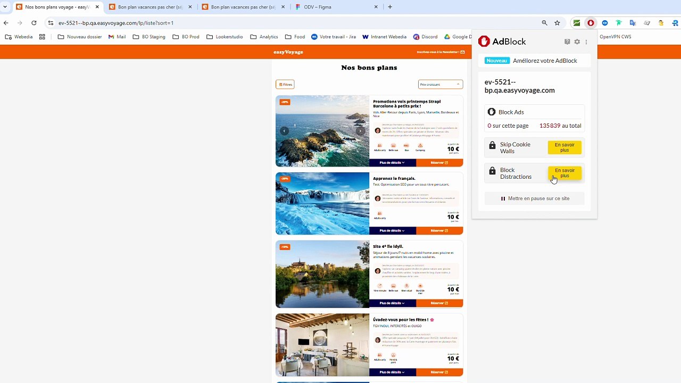Open the Intranet Webedia bookmark
Viewport: 681px width, 383px height.
click(x=385, y=37)
